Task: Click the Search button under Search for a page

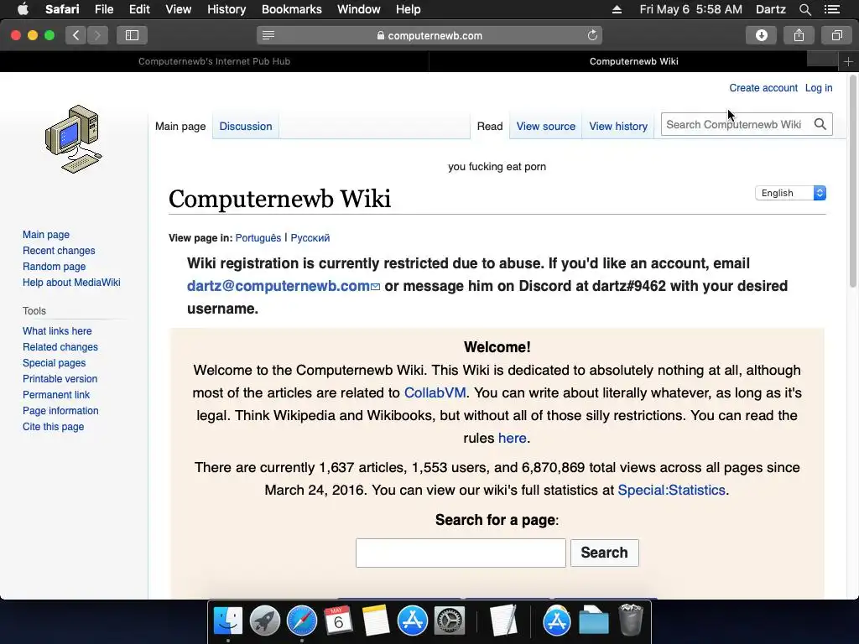Action: 604,553
